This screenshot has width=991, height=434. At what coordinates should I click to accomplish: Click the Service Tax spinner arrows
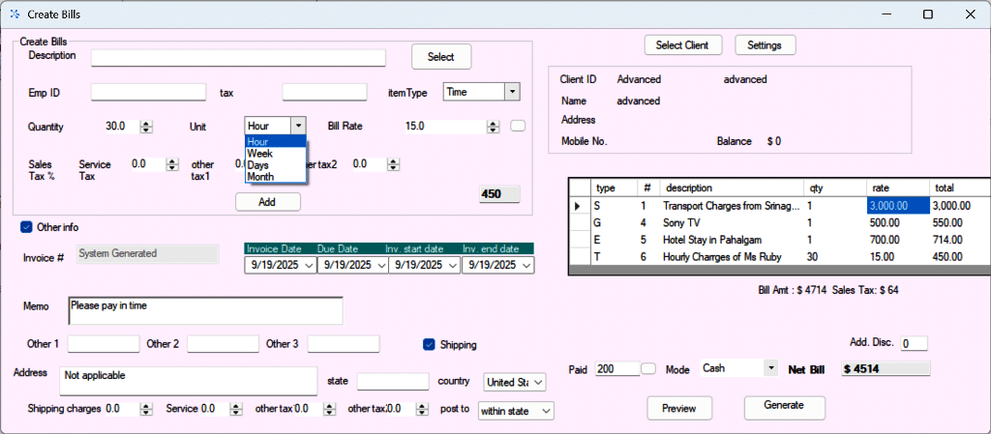pos(173,165)
